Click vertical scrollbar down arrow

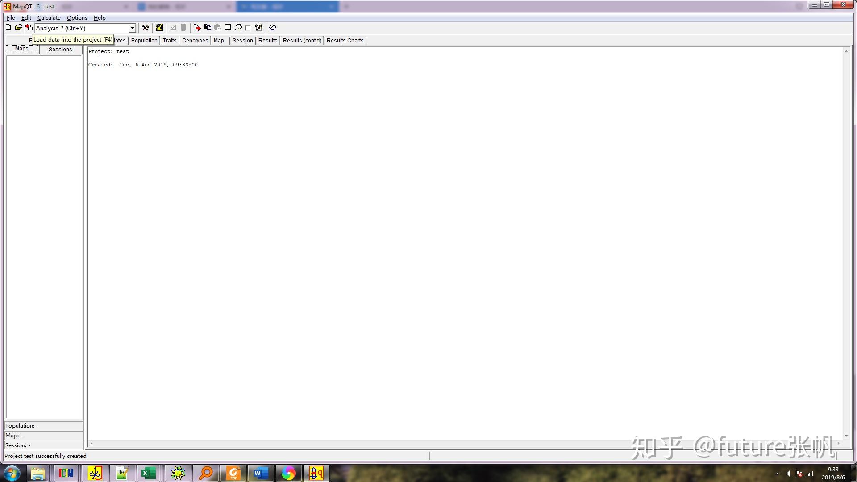pos(846,436)
